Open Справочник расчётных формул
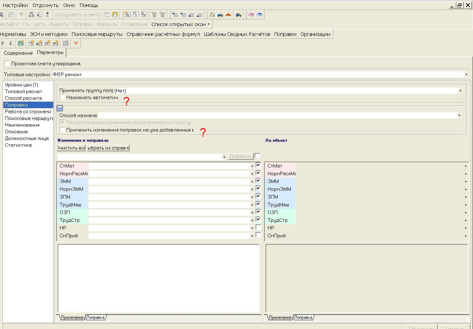Viewport: 473px width, 329px height. (x=163, y=34)
